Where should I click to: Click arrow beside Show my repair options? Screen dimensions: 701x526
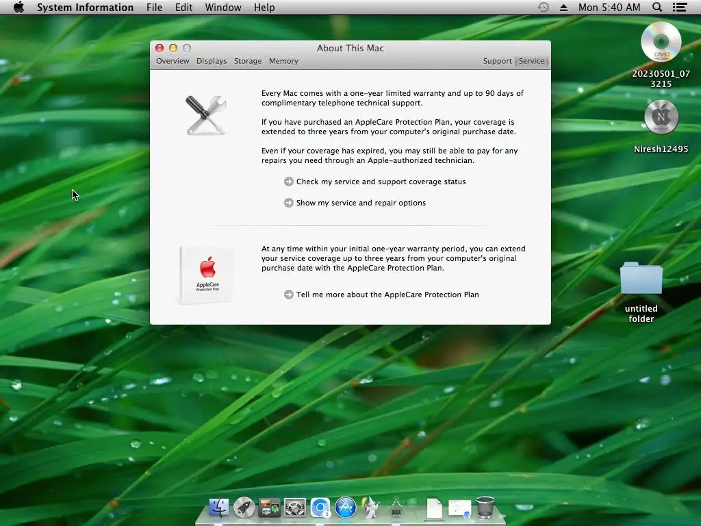click(x=289, y=203)
